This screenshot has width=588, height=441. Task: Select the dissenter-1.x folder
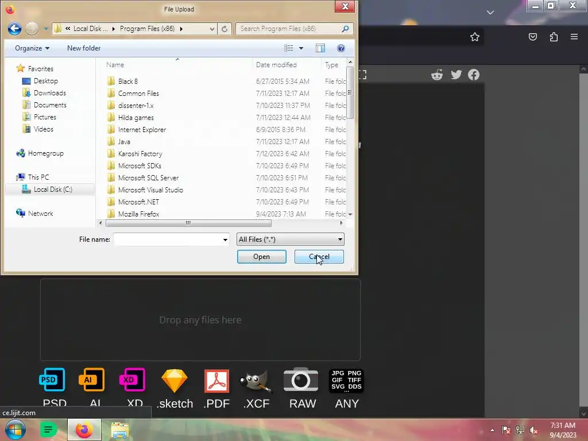(136, 106)
